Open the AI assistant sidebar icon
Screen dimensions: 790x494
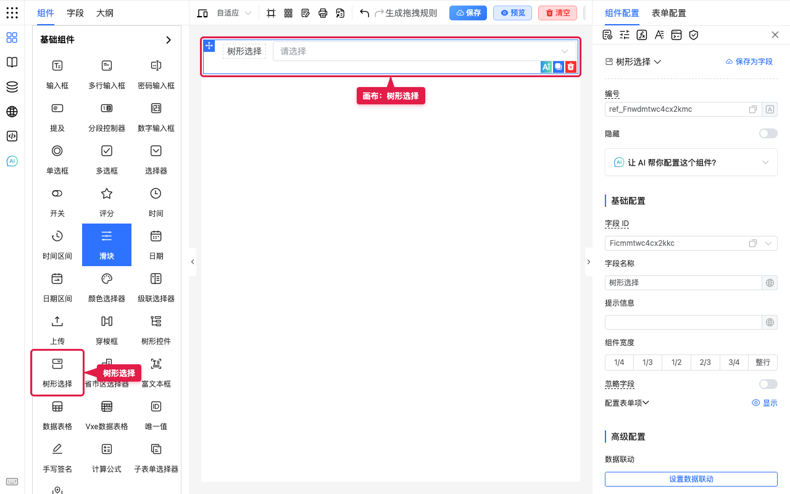tap(12, 161)
